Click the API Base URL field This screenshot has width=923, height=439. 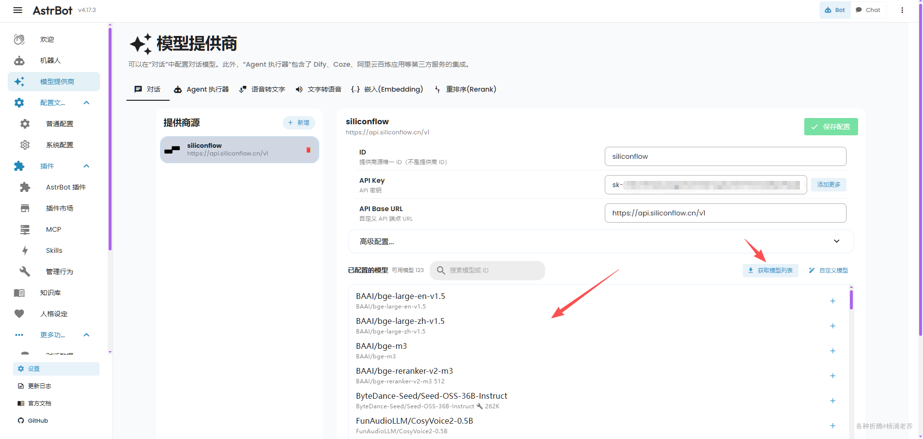coord(725,213)
